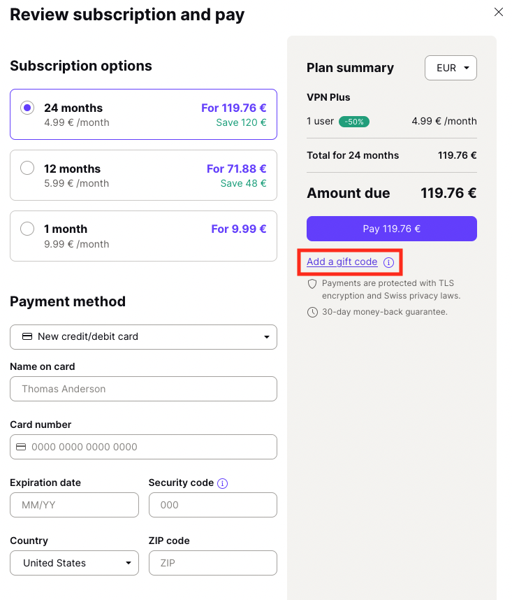Click the shield icon near TLS notice

pyautogui.click(x=312, y=284)
